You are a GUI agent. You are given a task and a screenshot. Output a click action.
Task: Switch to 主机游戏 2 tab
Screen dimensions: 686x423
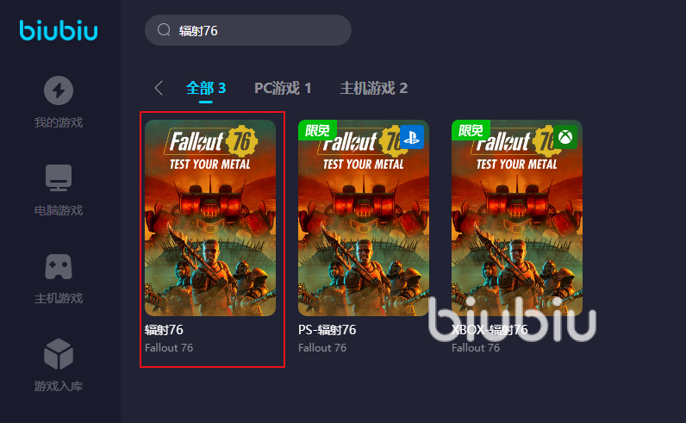coord(374,88)
